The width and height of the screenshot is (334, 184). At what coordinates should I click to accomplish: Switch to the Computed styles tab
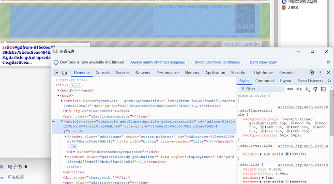(264, 81)
